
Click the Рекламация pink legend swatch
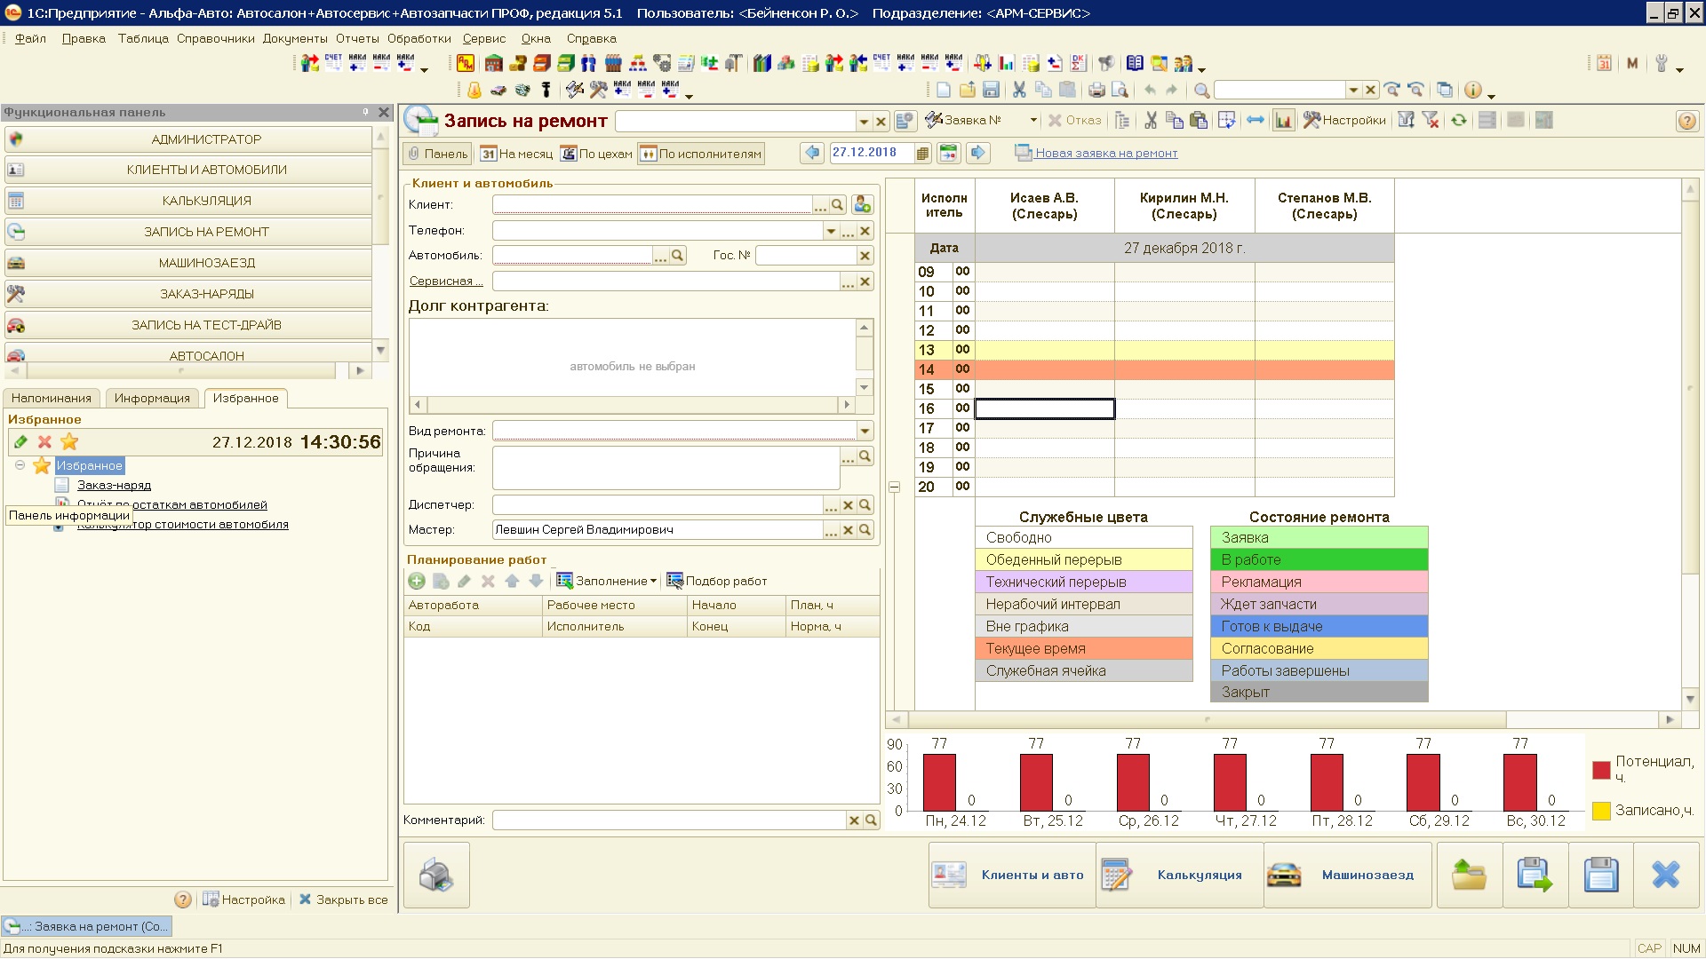coord(1319,582)
